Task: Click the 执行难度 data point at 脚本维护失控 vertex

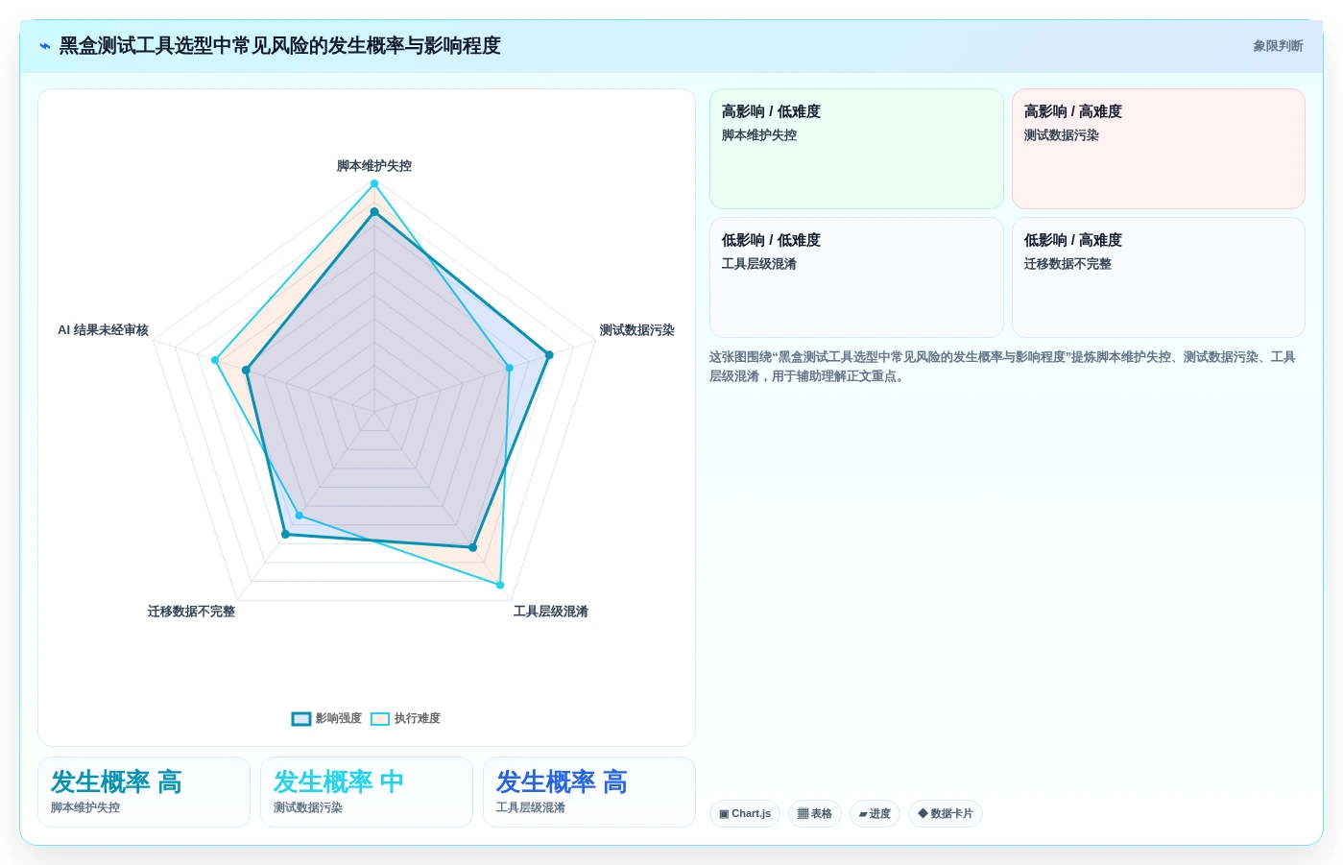Action: click(374, 183)
